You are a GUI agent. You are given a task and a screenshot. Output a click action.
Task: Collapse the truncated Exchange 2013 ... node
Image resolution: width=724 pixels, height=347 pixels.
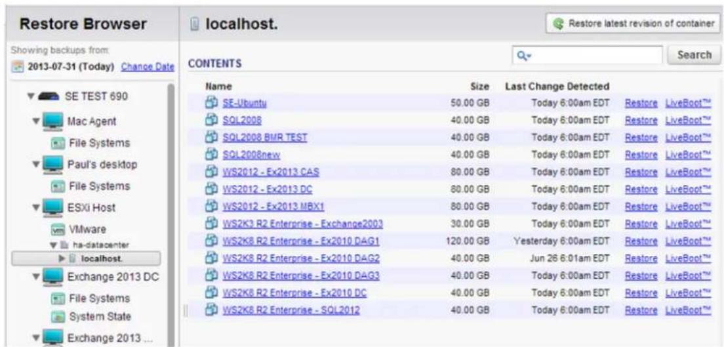pos(37,337)
